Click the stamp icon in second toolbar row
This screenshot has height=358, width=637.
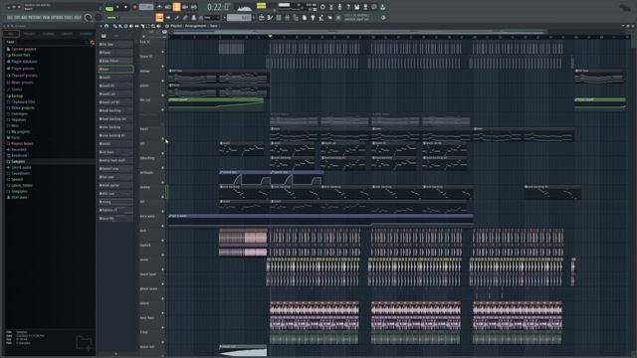pyautogui.click(x=193, y=18)
